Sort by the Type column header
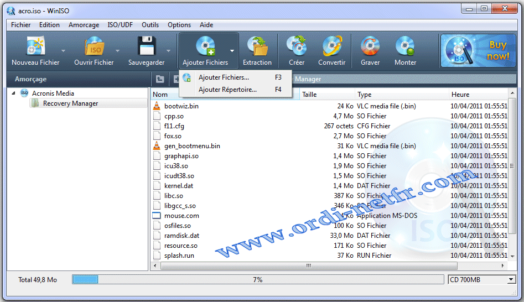Image resolution: width=524 pixels, height=302 pixels. point(402,95)
